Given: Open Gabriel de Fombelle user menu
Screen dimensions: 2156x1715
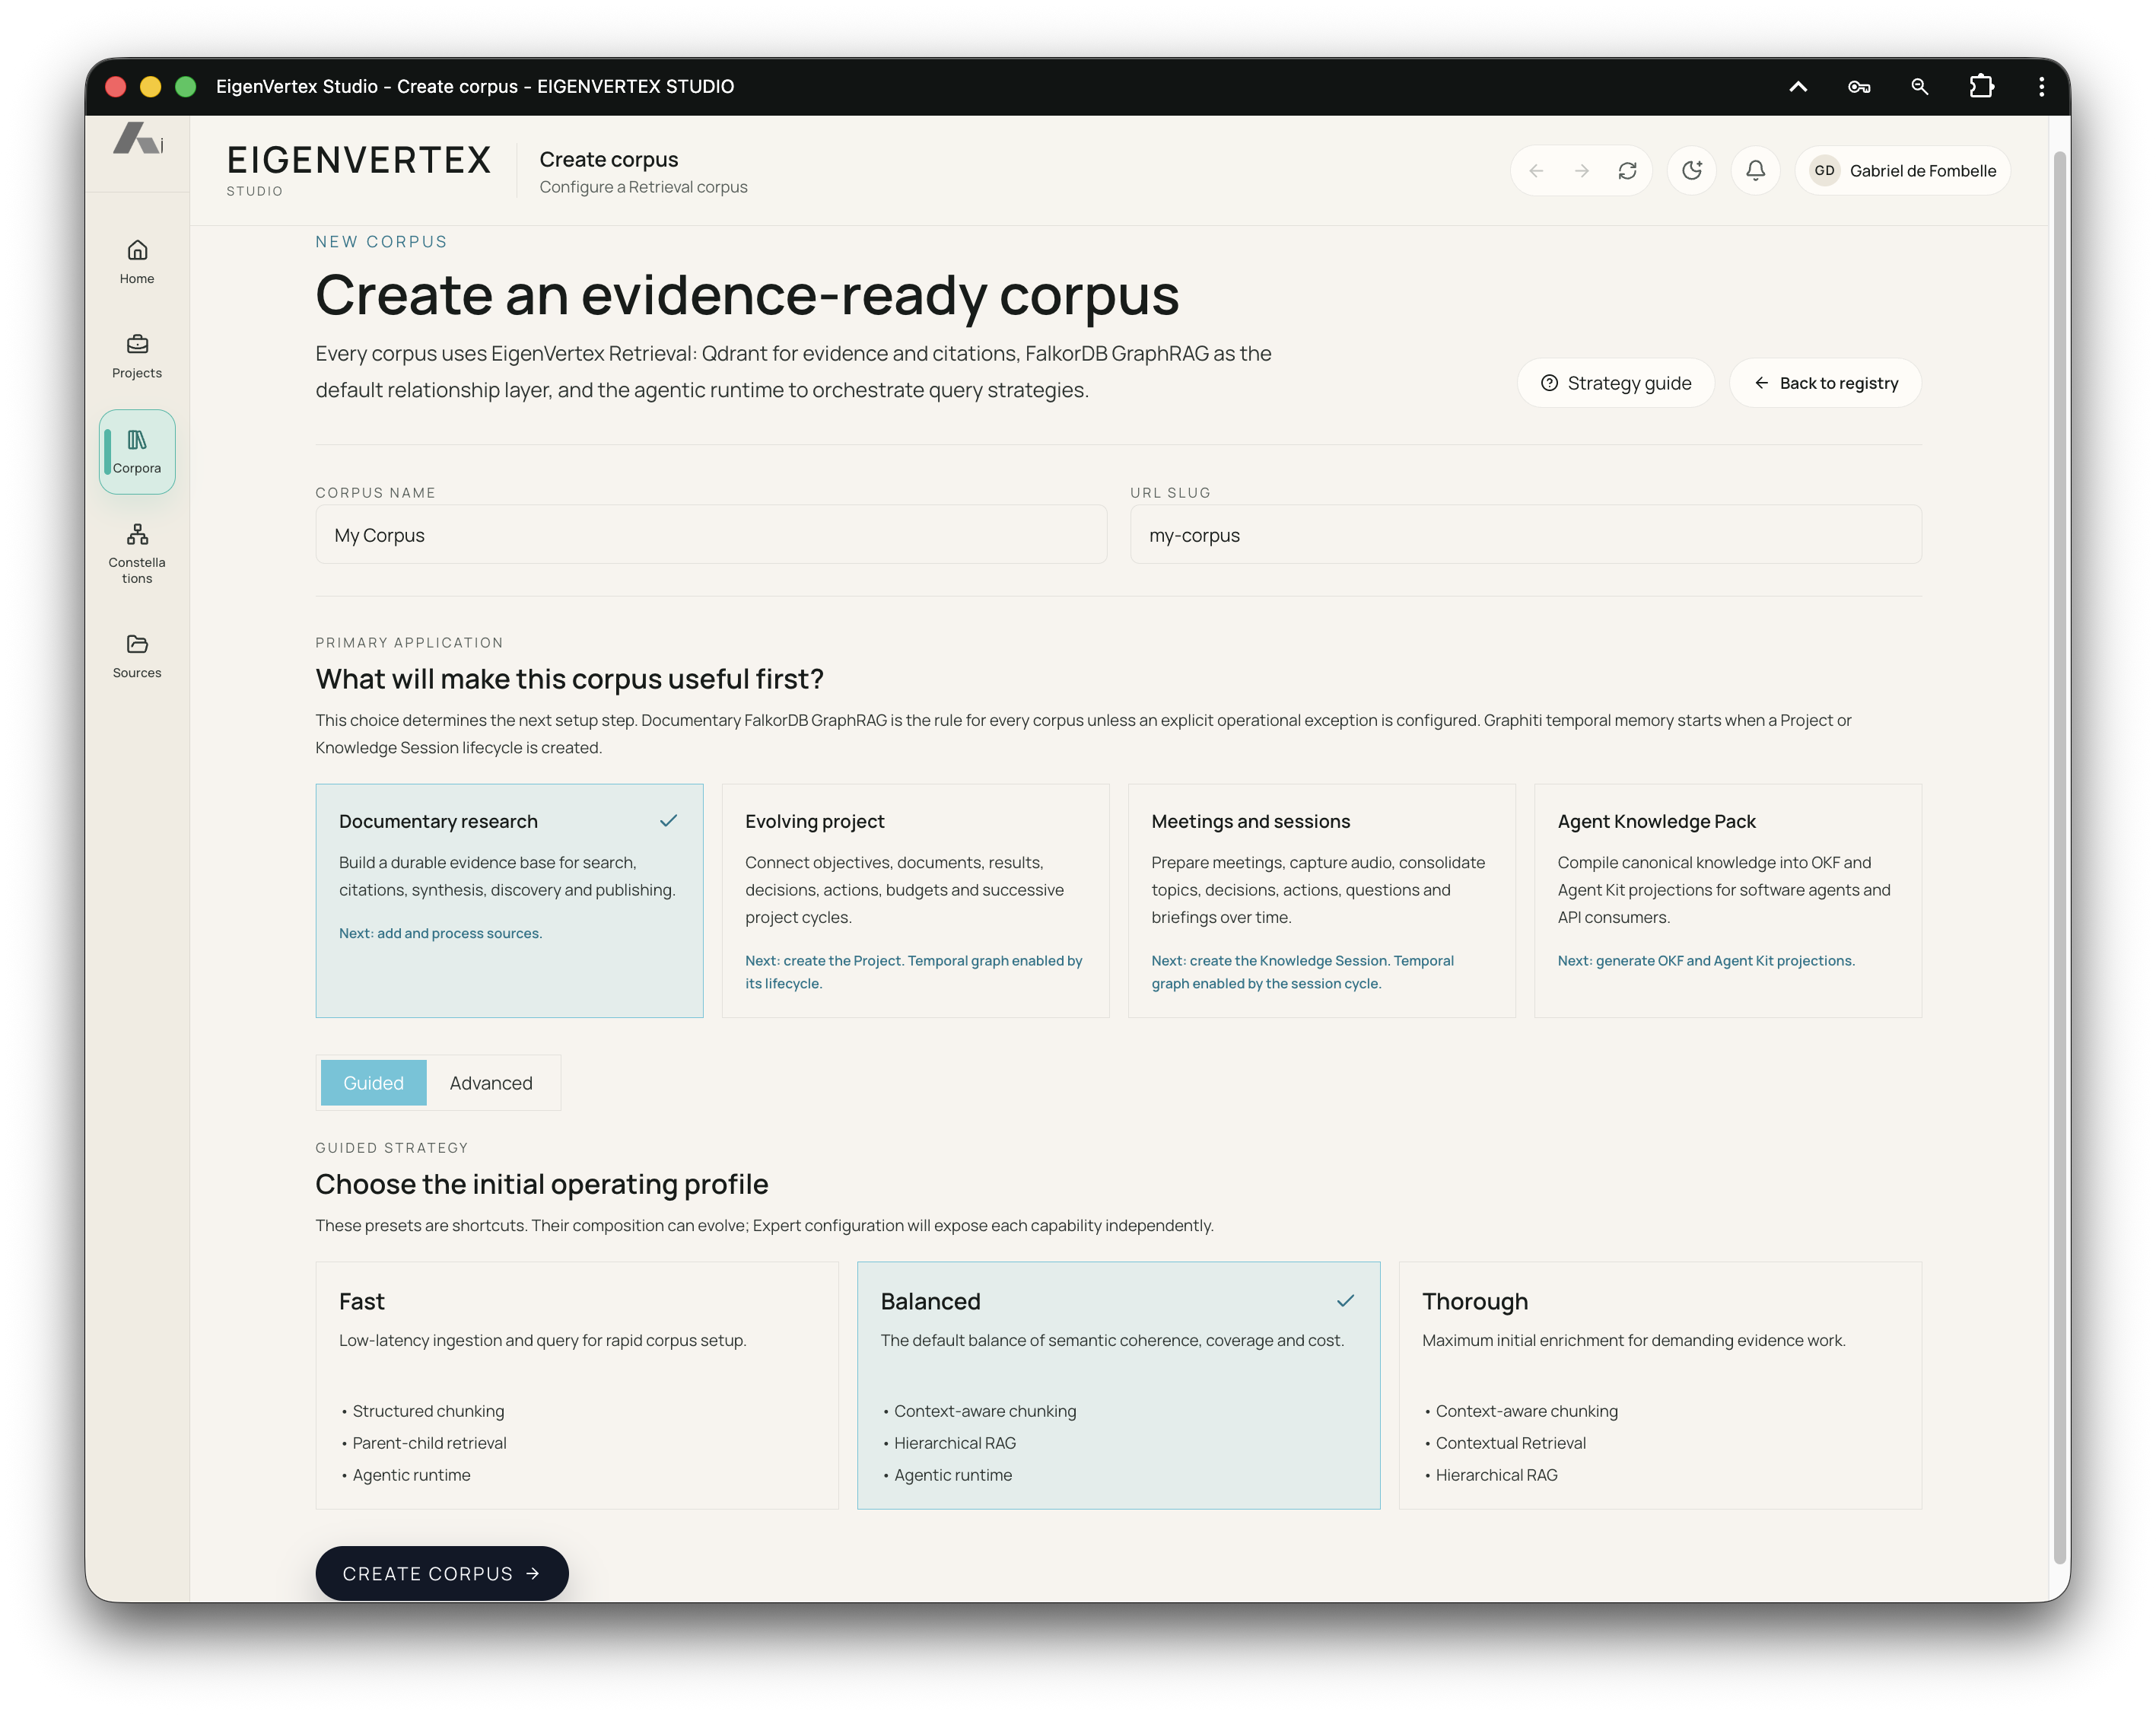Looking at the screenshot, I should 1902,171.
